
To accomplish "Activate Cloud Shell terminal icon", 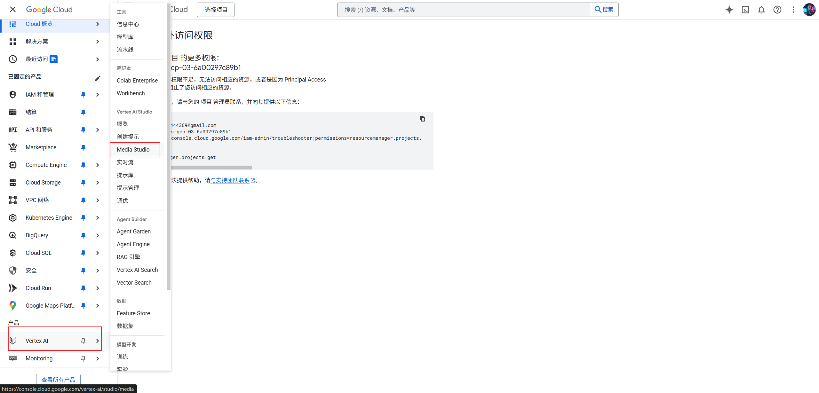I will pyautogui.click(x=745, y=10).
